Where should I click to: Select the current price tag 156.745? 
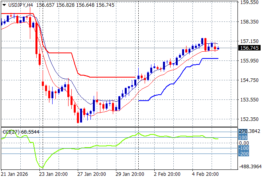tap(249, 48)
